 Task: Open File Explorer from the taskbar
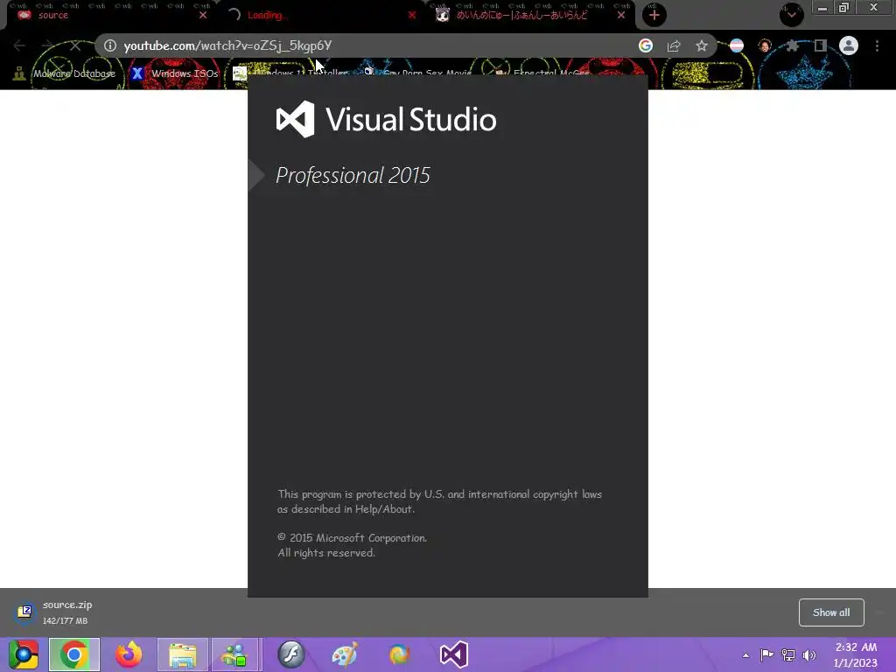pos(183,654)
